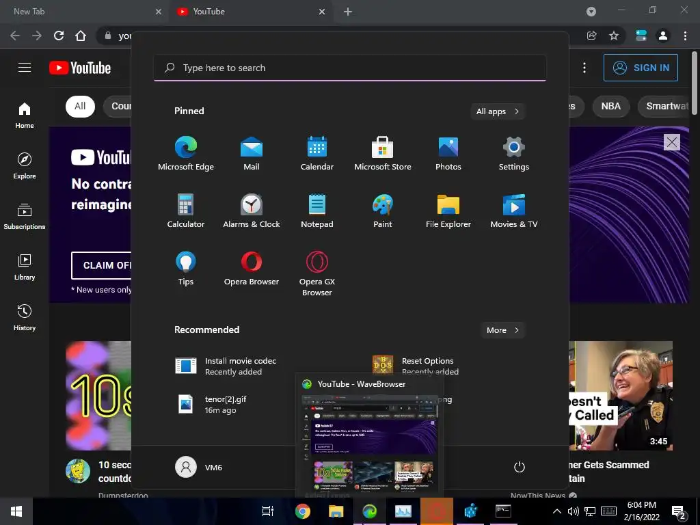Open Task View on the taskbar
Viewport: 700px width, 525px height.
pos(268,511)
